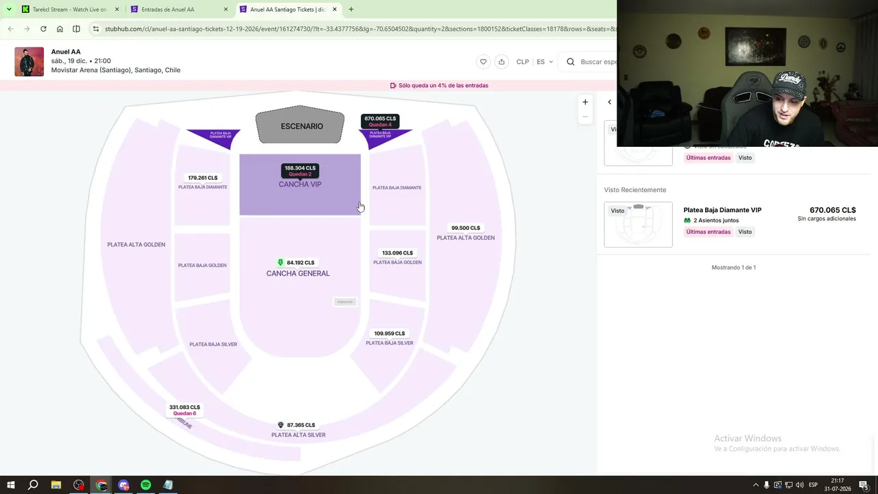Click the green tag icon beside 84.192 CL$
The height and width of the screenshot is (494, 878).
pos(281,263)
